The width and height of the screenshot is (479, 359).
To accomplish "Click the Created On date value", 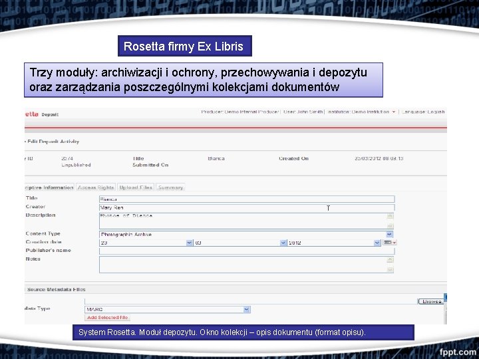I will pyautogui.click(x=379, y=158).
